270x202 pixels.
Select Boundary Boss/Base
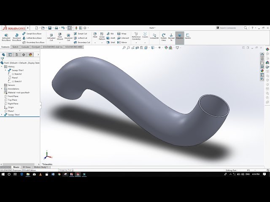coord(33,42)
